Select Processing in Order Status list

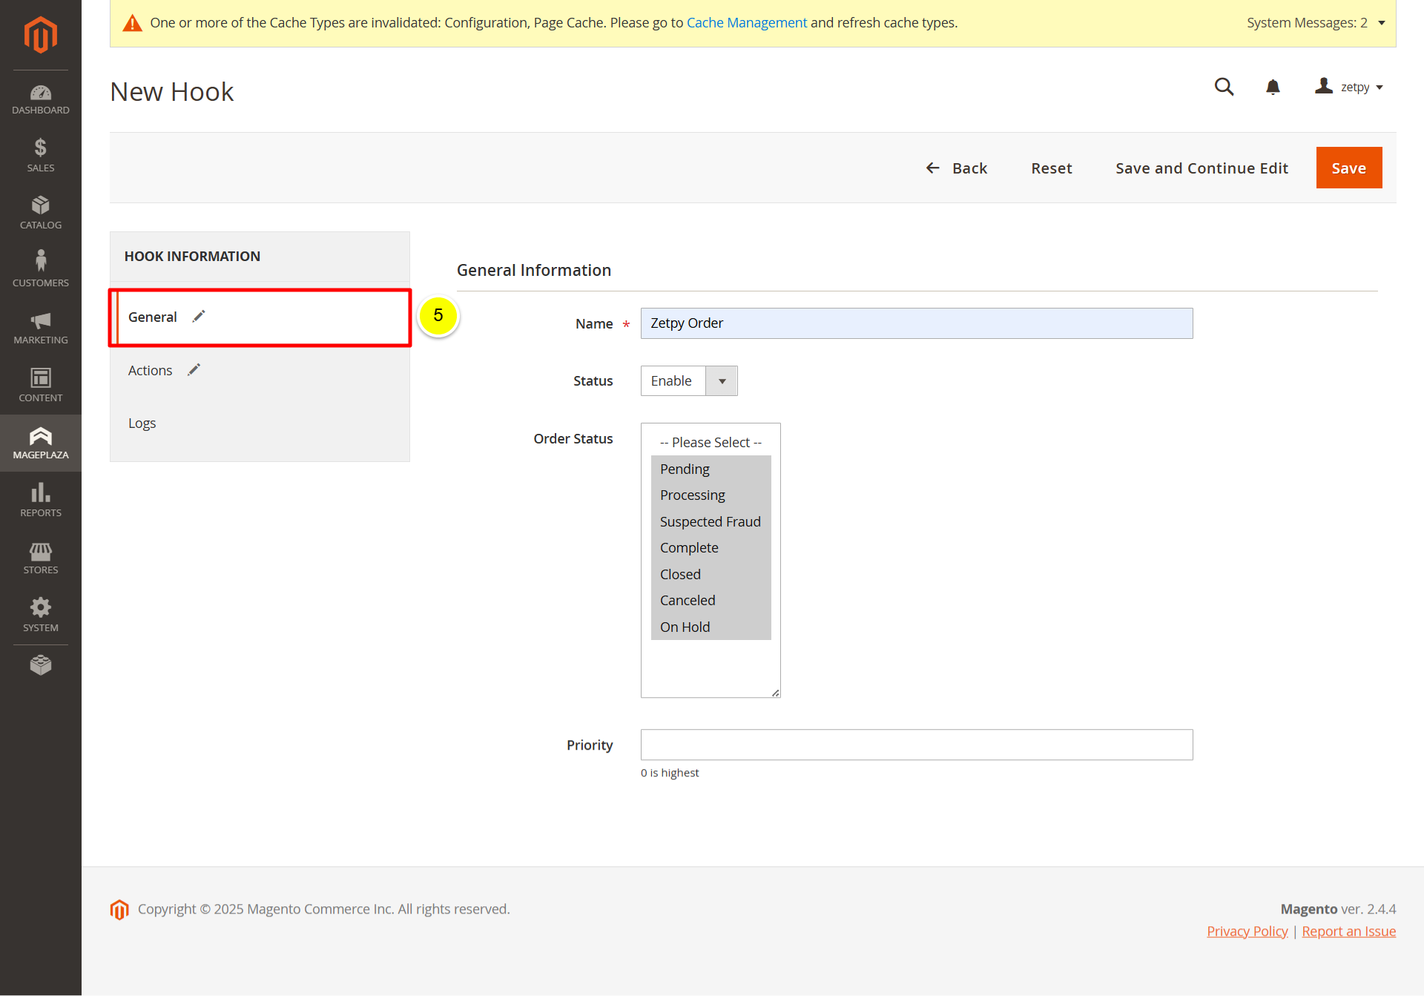[x=693, y=495]
